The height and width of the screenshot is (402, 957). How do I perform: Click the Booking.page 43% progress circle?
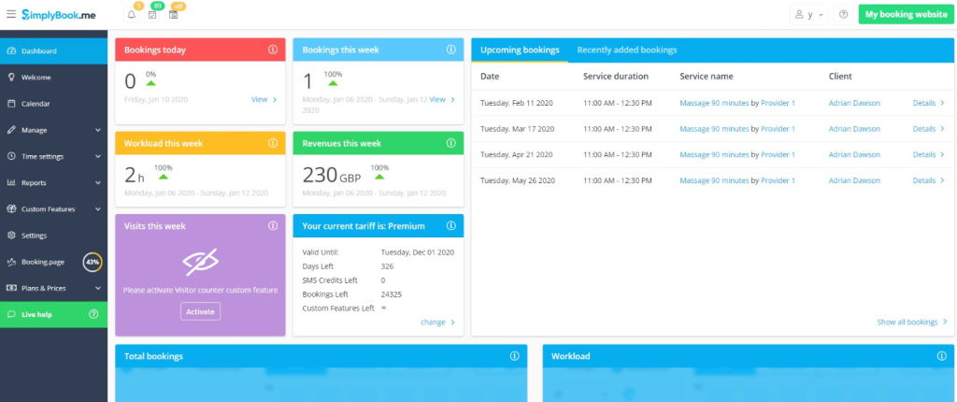click(x=93, y=262)
